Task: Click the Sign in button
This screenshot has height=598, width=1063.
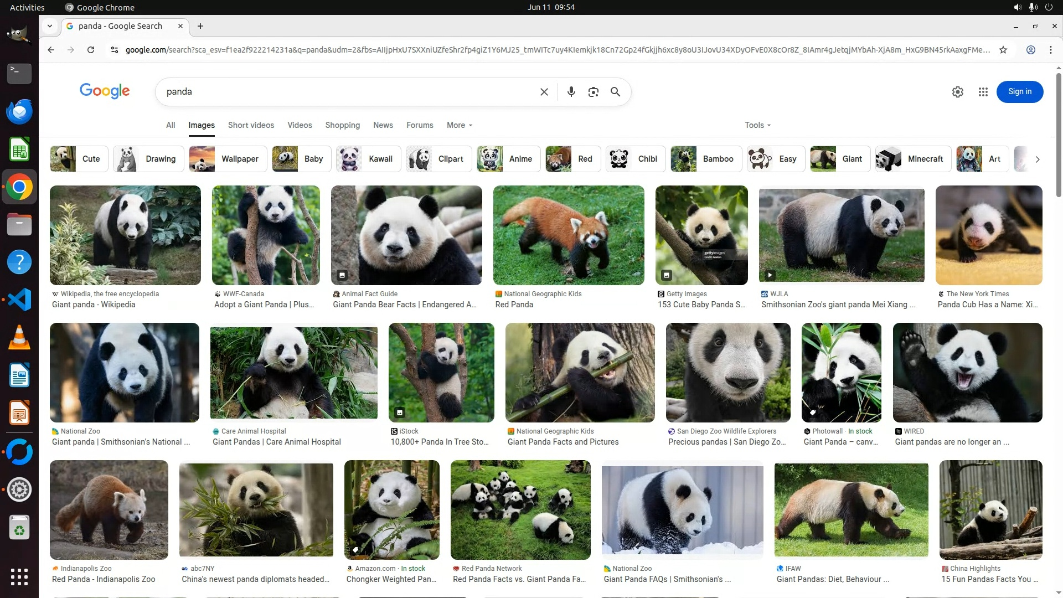Action: pyautogui.click(x=1019, y=92)
